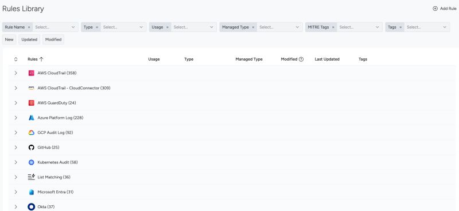Toggle the New quick filter
The height and width of the screenshot is (211, 459).
9,39
